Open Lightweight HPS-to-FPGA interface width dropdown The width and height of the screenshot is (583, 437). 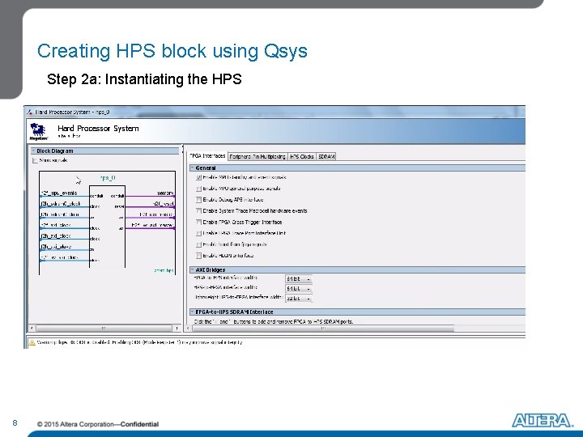[299, 299]
